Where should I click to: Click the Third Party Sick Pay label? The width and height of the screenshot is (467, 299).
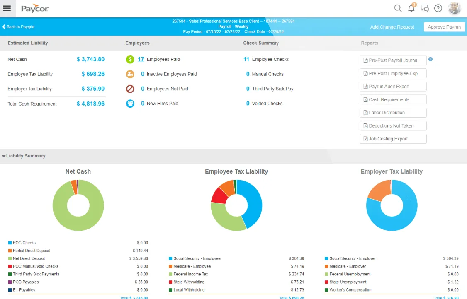[272, 89]
